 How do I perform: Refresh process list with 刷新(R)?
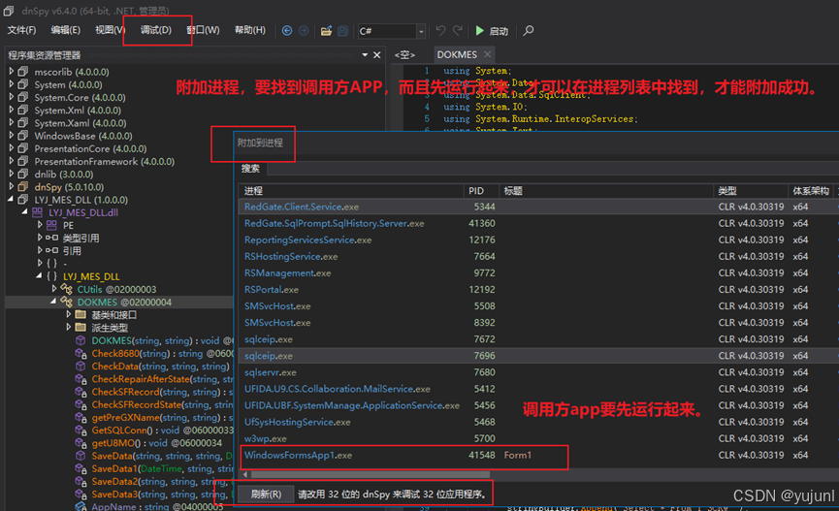click(266, 494)
